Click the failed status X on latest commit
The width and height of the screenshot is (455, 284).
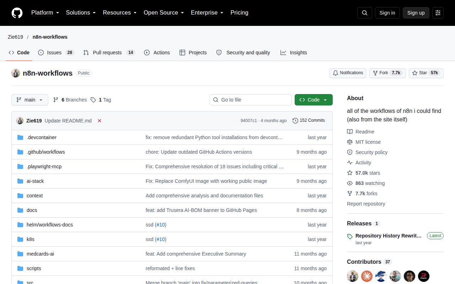point(100,121)
